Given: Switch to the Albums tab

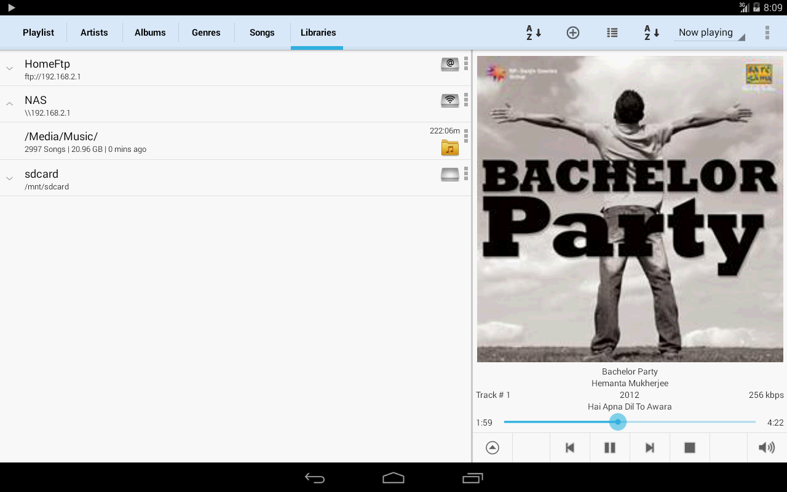Looking at the screenshot, I should click(x=150, y=33).
